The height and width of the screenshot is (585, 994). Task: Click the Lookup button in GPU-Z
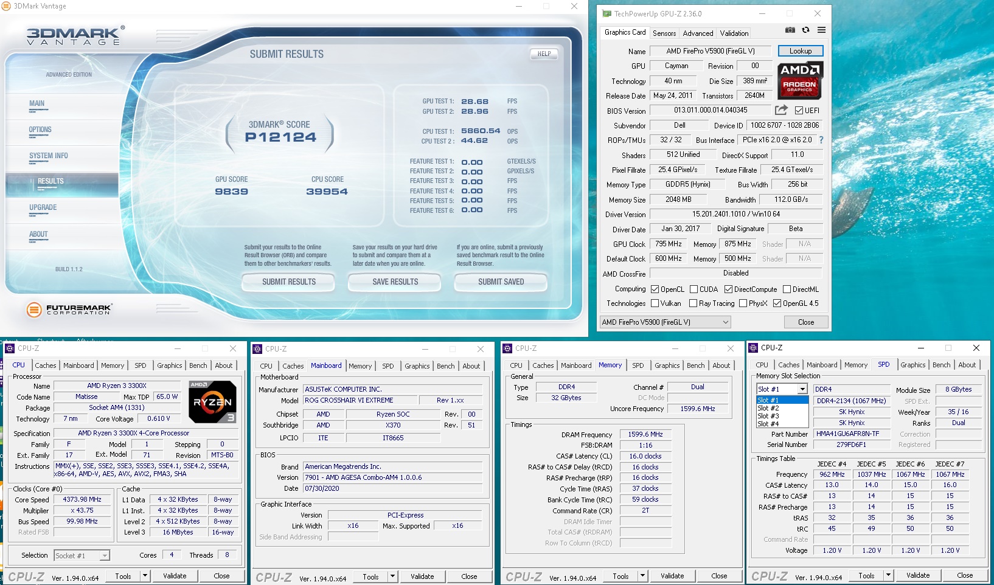click(801, 51)
